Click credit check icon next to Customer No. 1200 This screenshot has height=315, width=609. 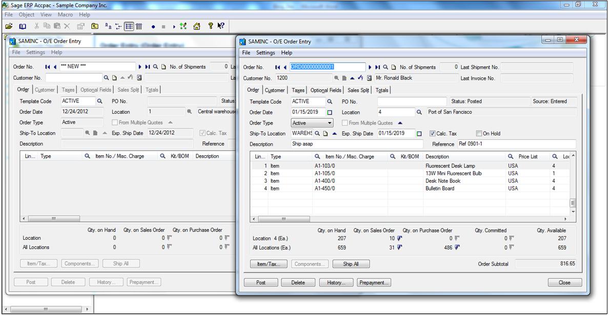click(360, 78)
